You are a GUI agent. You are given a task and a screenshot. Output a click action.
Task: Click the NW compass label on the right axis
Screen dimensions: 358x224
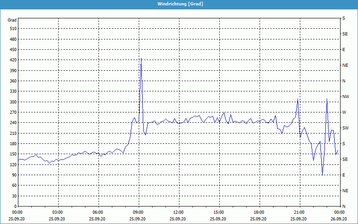tap(345, 96)
